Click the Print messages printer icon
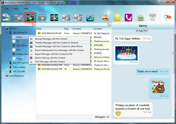The height and width of the screenshot is (124, 176). pos(141,18)
